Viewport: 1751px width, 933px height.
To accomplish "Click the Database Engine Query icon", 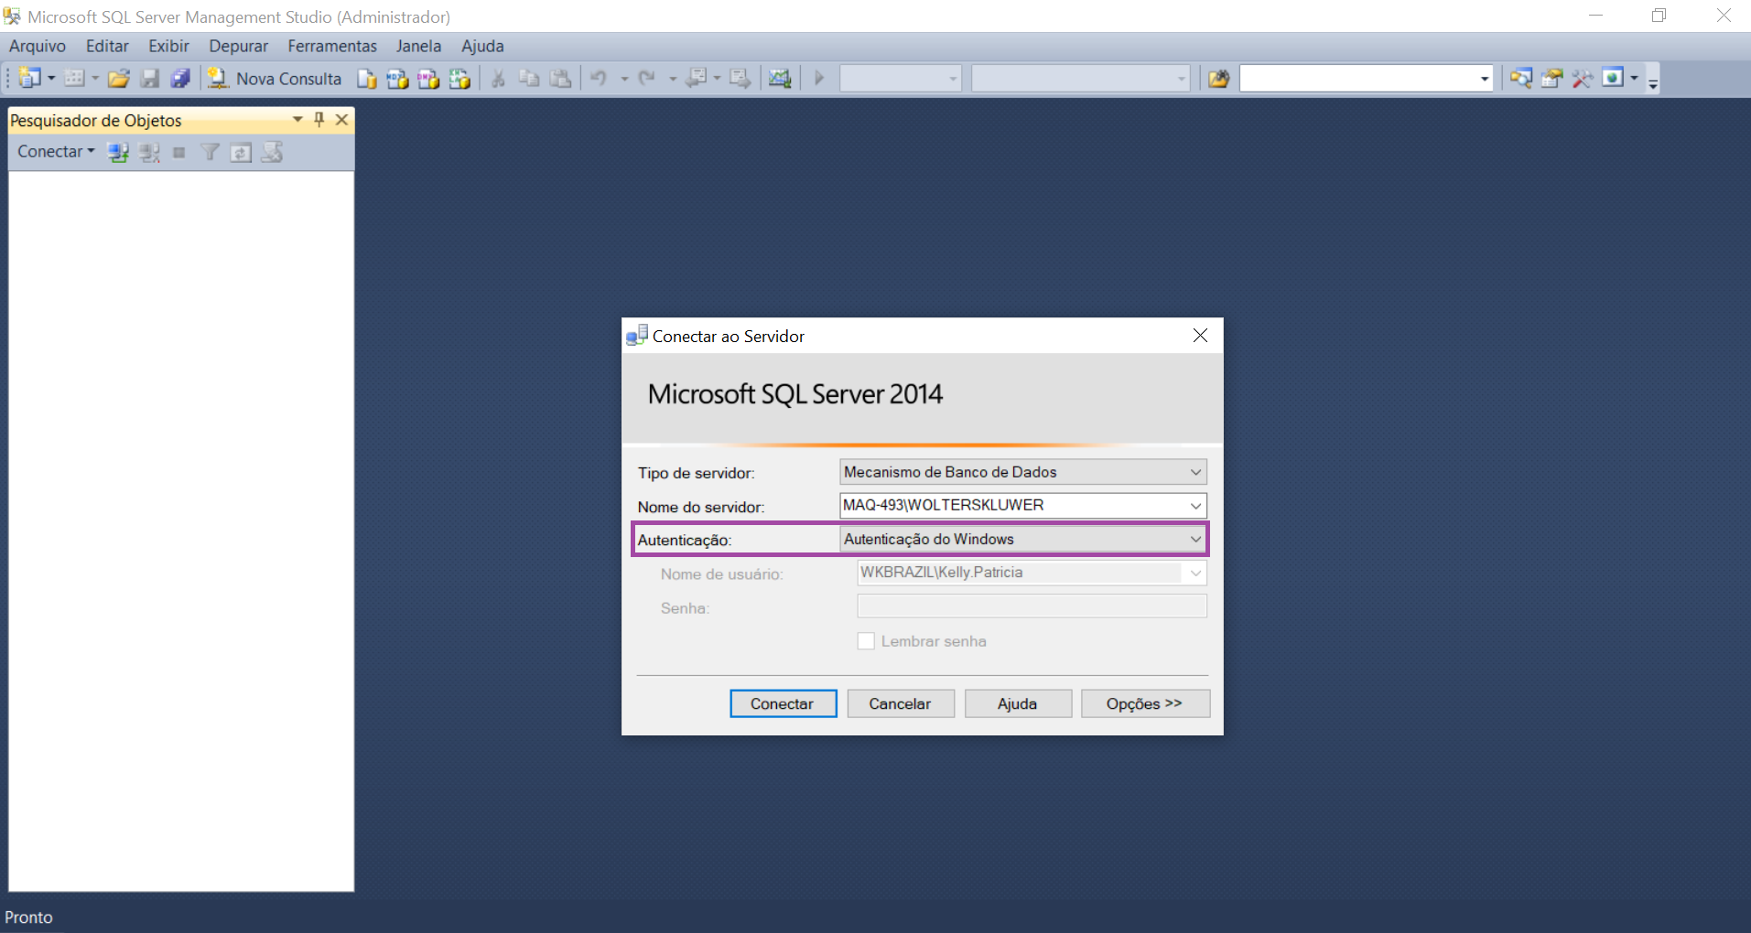I will pos(367,79).
